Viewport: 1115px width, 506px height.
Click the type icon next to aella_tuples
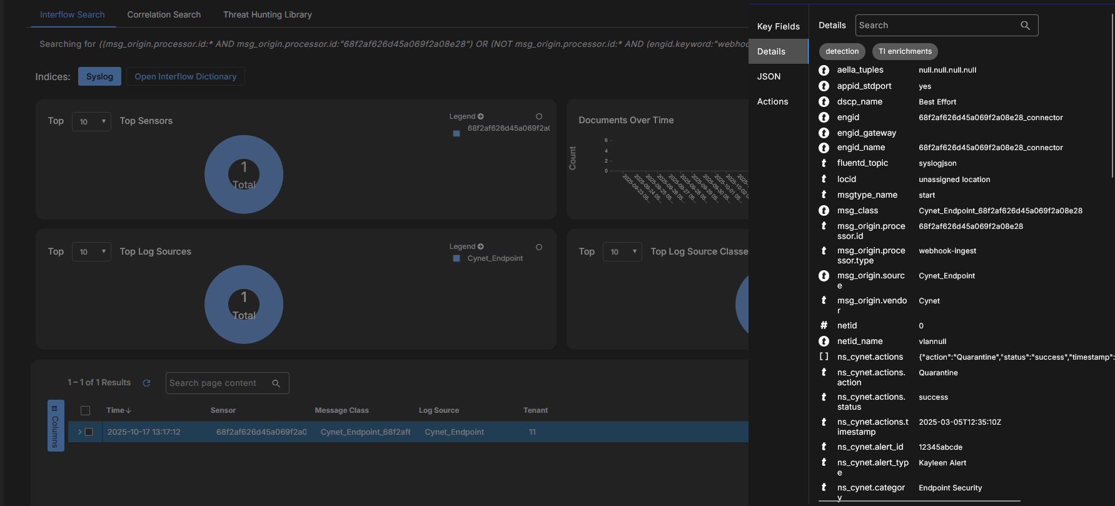824,70
